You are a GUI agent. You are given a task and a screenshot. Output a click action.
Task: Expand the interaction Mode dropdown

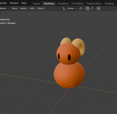click(x=4, y=8)
